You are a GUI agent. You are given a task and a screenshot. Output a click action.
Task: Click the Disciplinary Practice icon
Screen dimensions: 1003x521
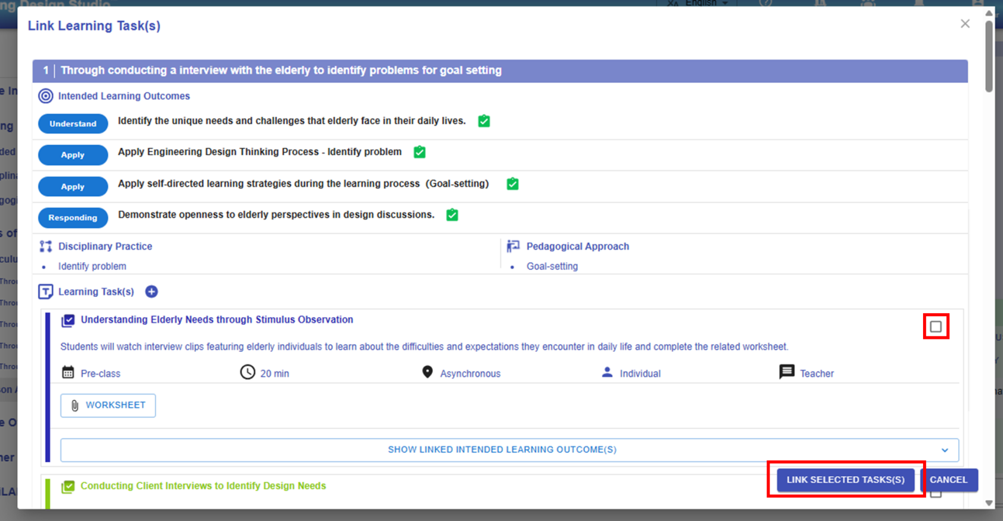coord(45,246)
